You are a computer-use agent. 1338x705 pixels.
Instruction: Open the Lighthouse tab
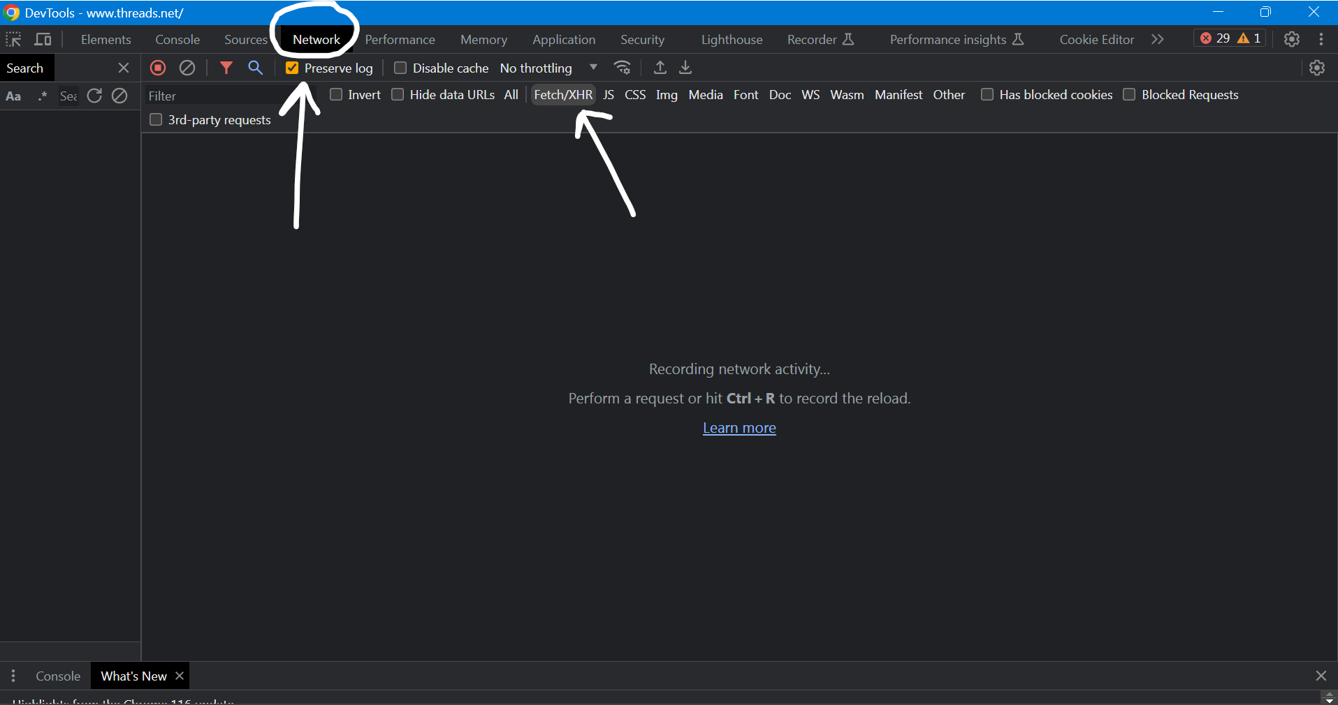[732, 39]
